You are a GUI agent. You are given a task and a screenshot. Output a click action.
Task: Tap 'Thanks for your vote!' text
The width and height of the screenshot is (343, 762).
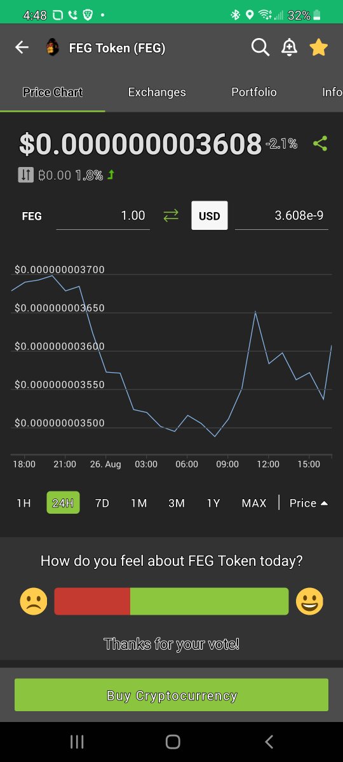[x=171, y=644]
